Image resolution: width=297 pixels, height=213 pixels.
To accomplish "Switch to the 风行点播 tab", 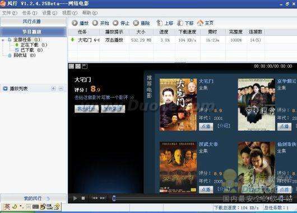I will (32, 21).
